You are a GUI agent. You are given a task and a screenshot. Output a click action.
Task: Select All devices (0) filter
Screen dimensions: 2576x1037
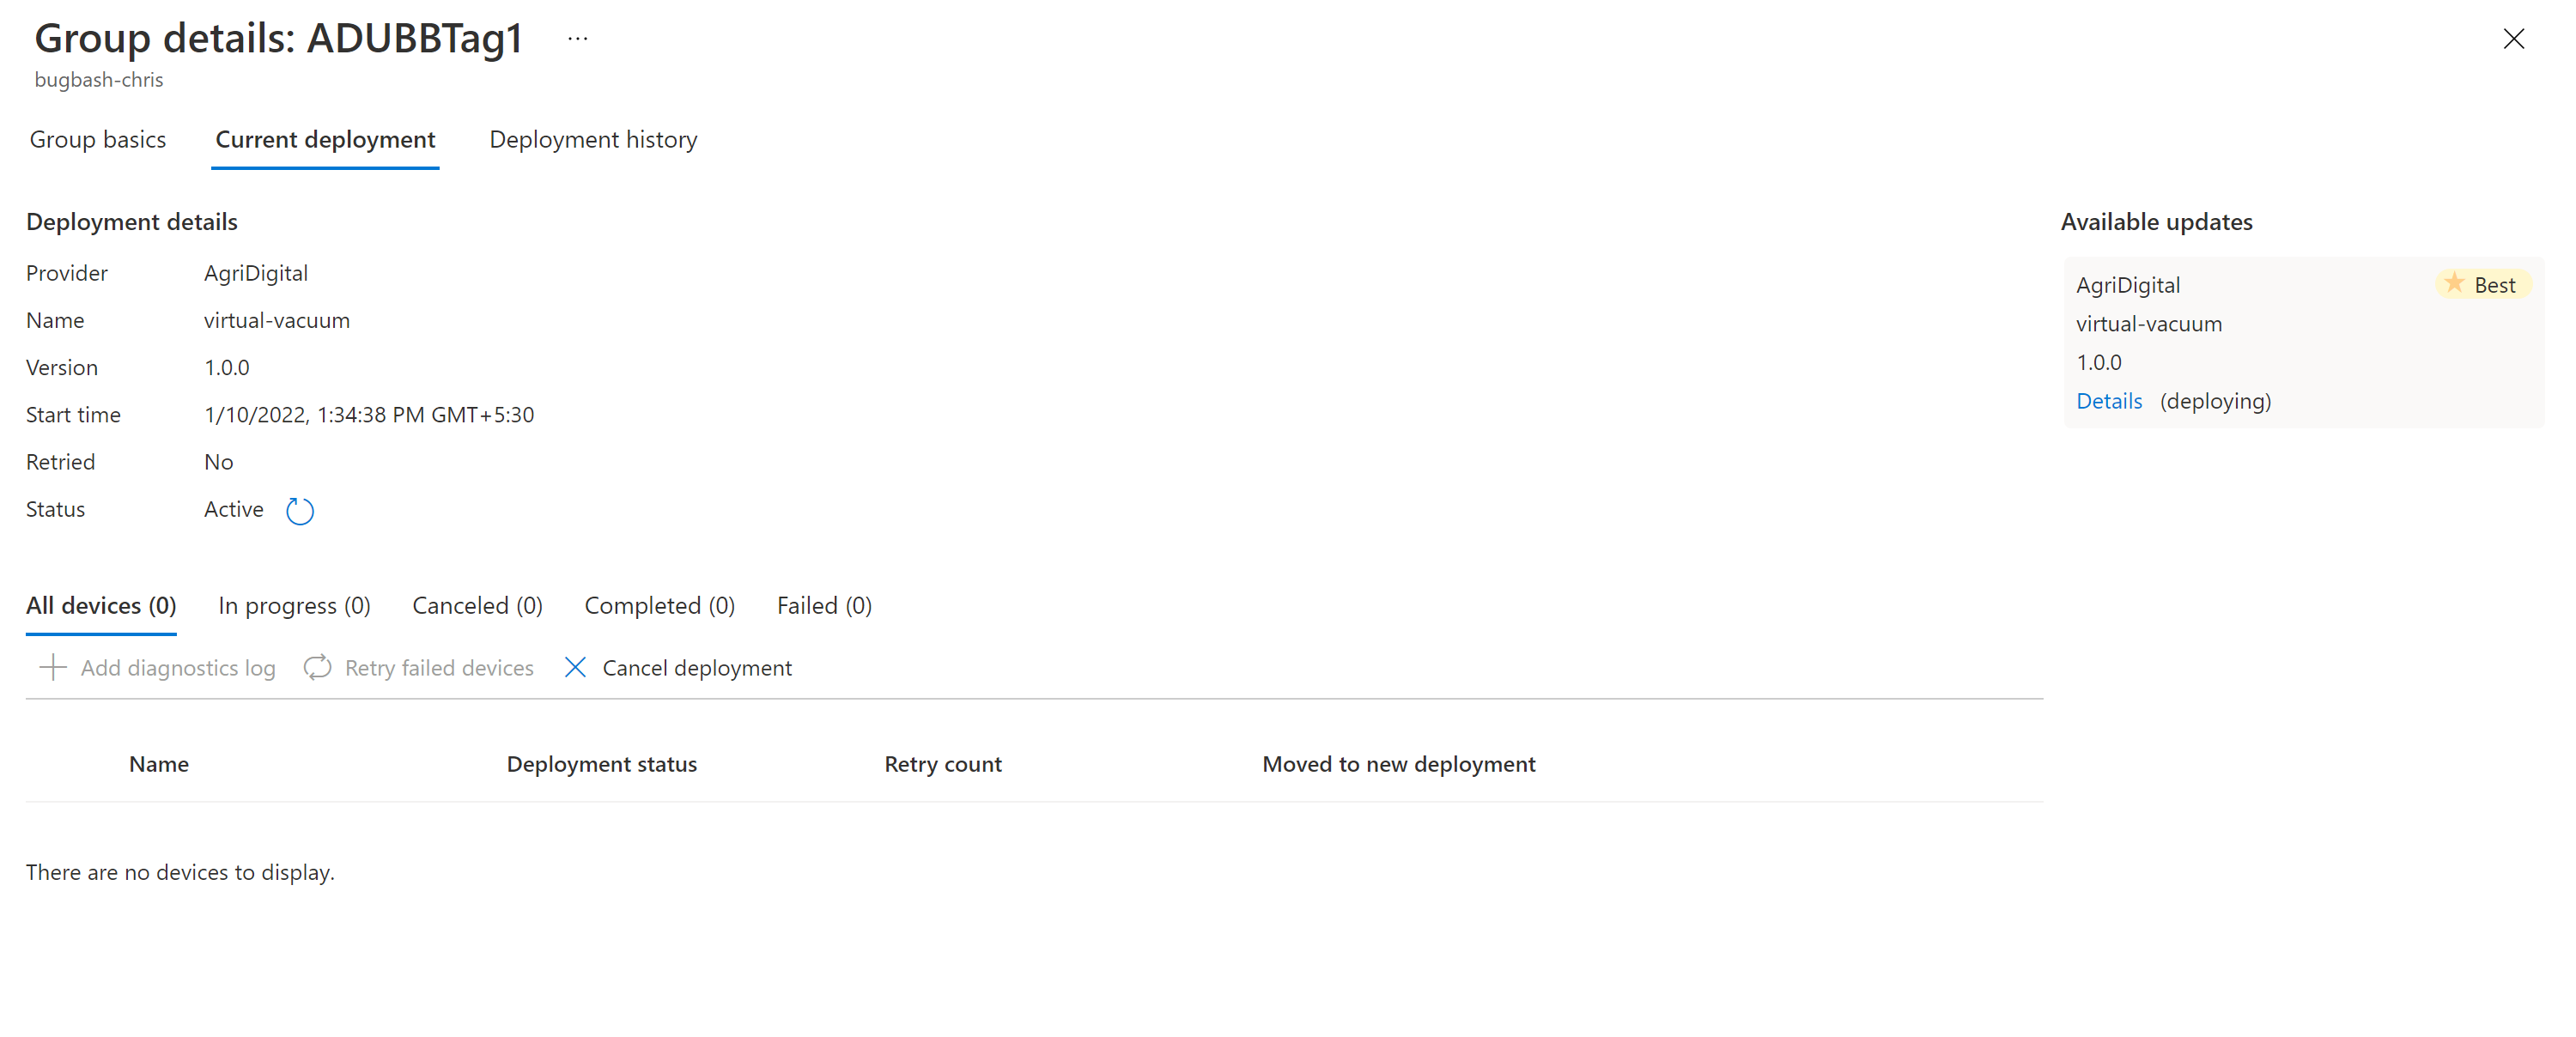coord(101,606)
